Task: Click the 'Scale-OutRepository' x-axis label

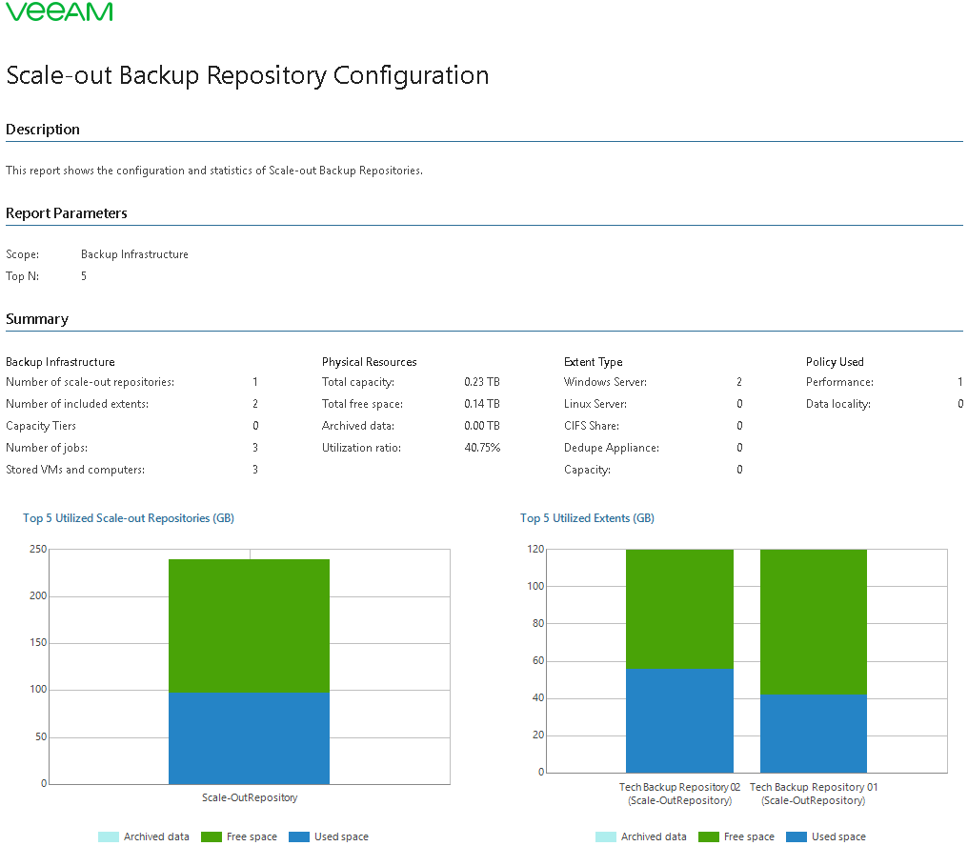Action: (x=250, y=797)
